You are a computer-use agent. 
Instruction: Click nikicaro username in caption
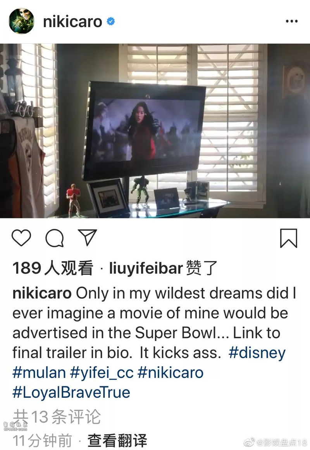(42, 293)
